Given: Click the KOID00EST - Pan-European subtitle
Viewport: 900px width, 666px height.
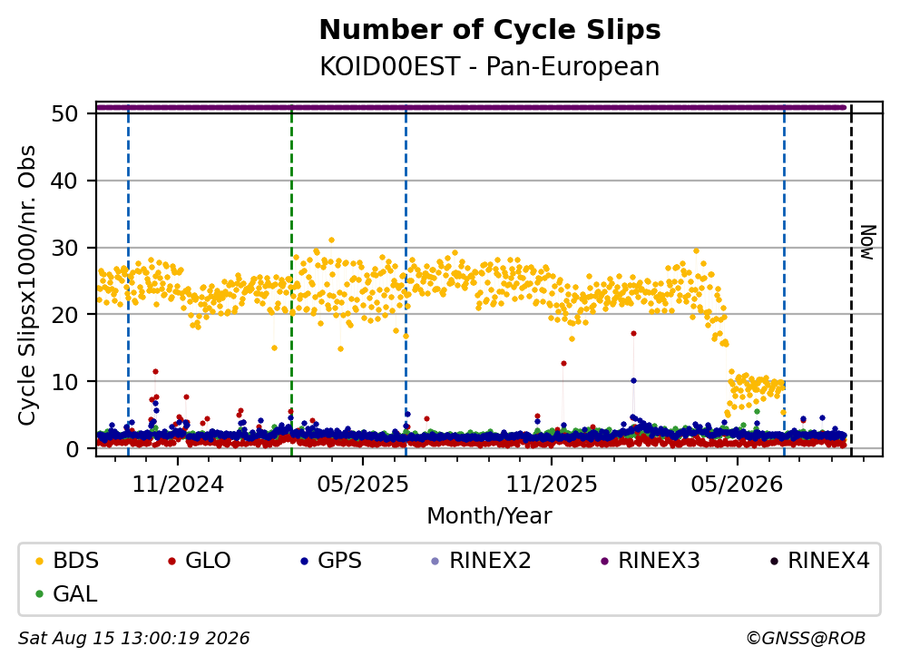Looking at the screenshot, I should tap(490, 66).
